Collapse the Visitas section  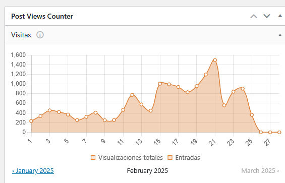pos(280,35)
